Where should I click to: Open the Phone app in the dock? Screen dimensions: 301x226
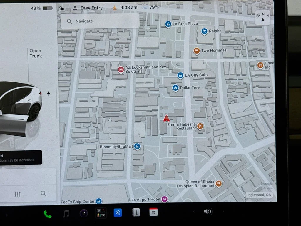[47, 214]
